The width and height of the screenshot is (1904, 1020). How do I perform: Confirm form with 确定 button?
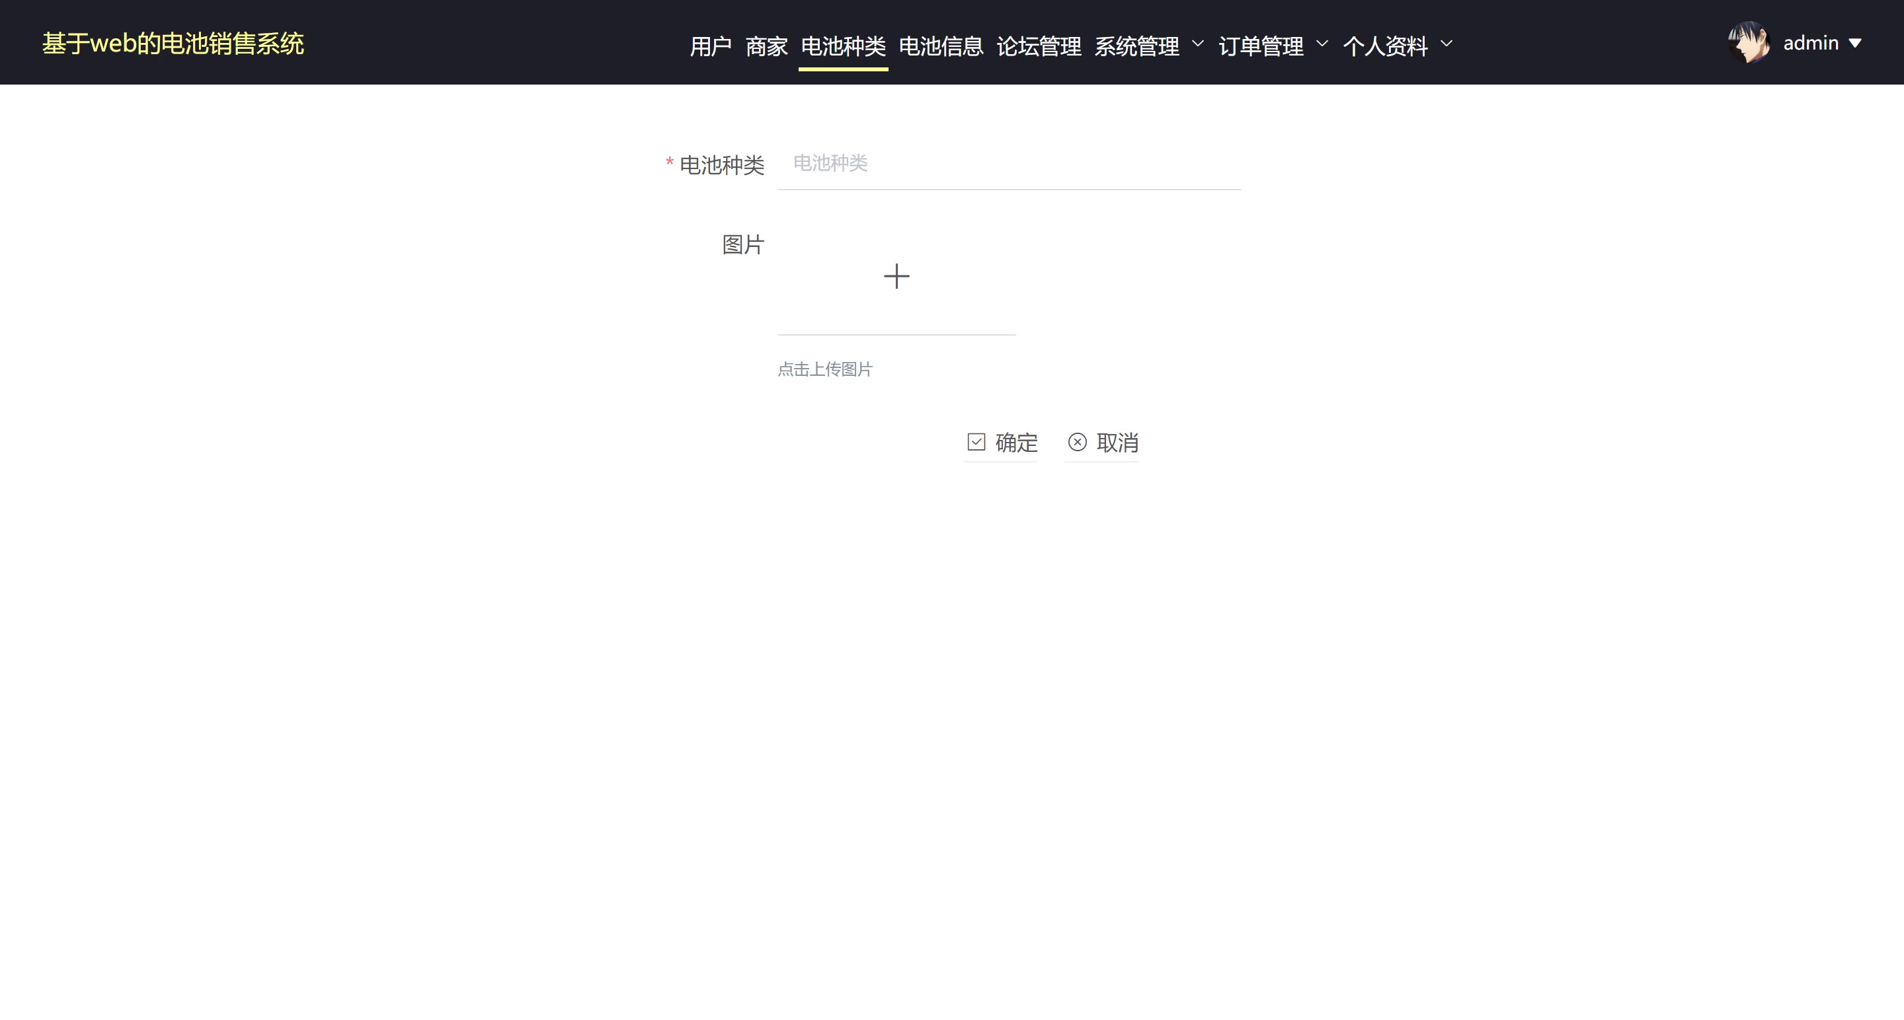pos(1002,443)
